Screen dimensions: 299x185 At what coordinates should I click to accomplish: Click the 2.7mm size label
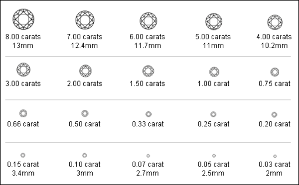[148, 173]
